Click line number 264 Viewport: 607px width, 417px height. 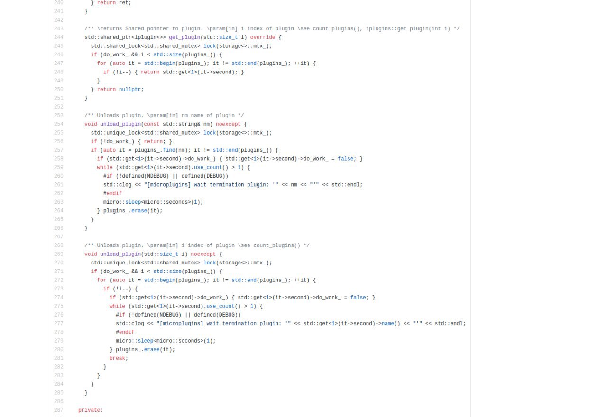point(58,211)
